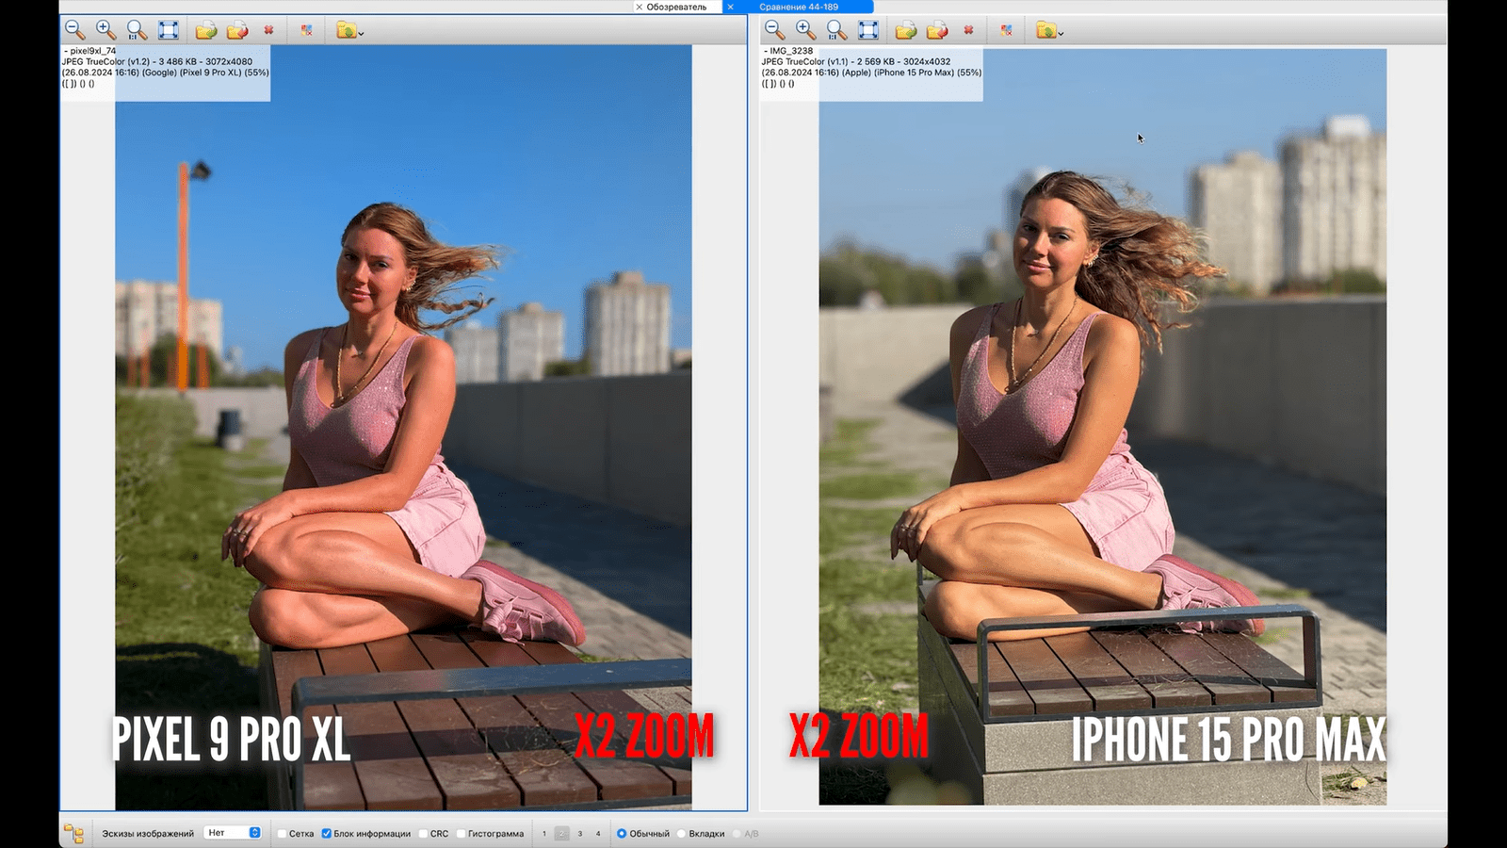Select the A/B radio button
Viewport: 1507px width, 848px height.
(x=737, y=834)
